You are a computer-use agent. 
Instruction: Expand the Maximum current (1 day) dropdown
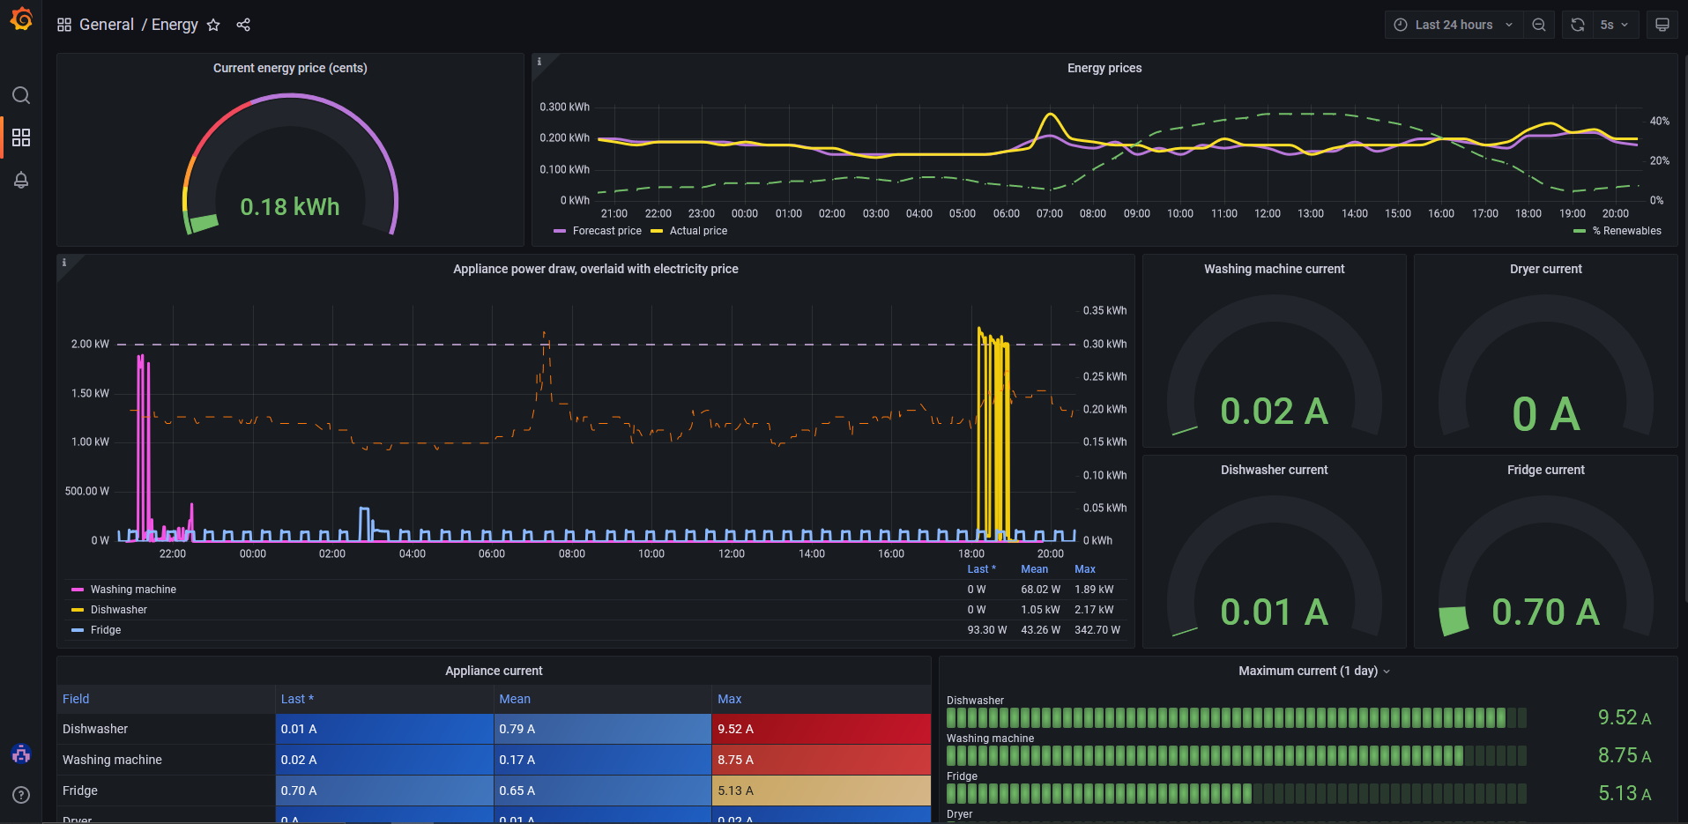pos(1387,671)
